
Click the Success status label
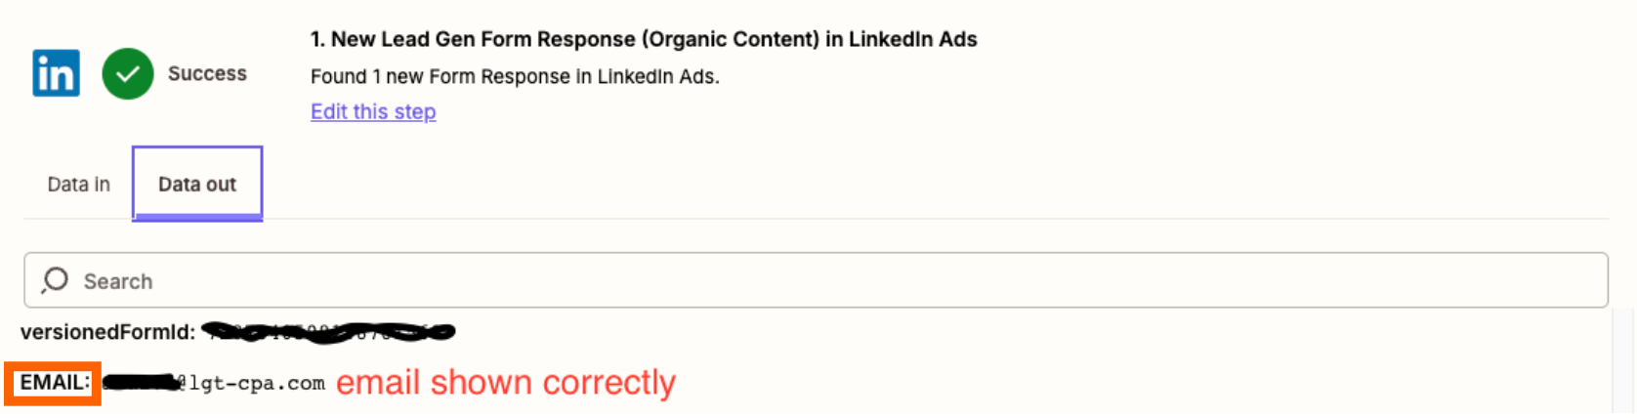(207, 73)
